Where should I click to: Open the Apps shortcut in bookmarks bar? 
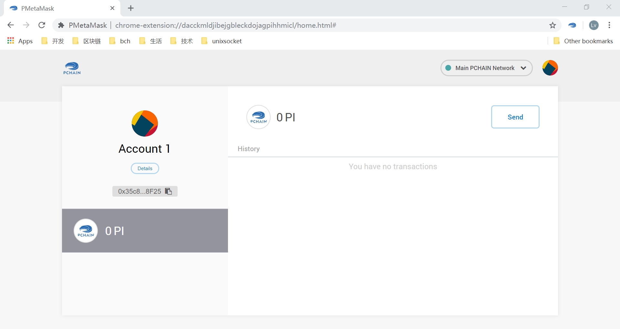point(20,41)
